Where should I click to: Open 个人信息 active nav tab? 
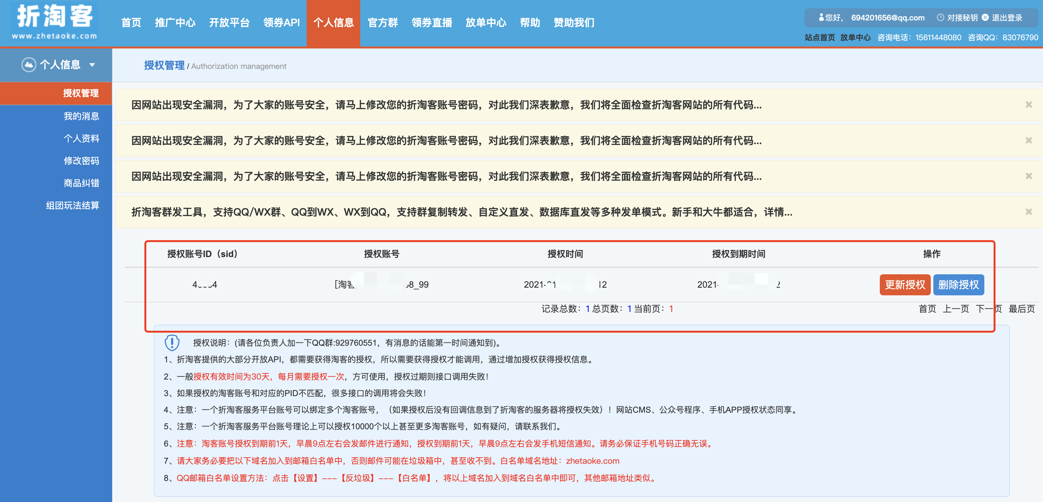333,23
